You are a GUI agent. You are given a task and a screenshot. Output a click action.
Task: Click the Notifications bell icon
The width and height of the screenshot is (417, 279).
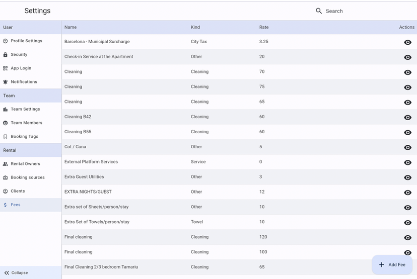pos(6,82)
